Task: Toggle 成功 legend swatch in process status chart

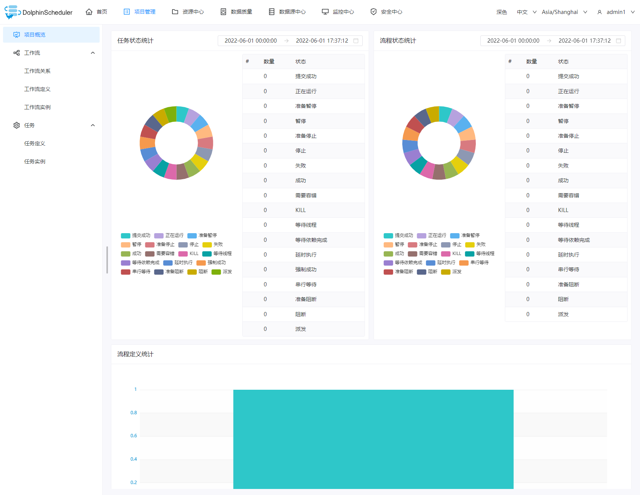Action: [x=388, y=254]
